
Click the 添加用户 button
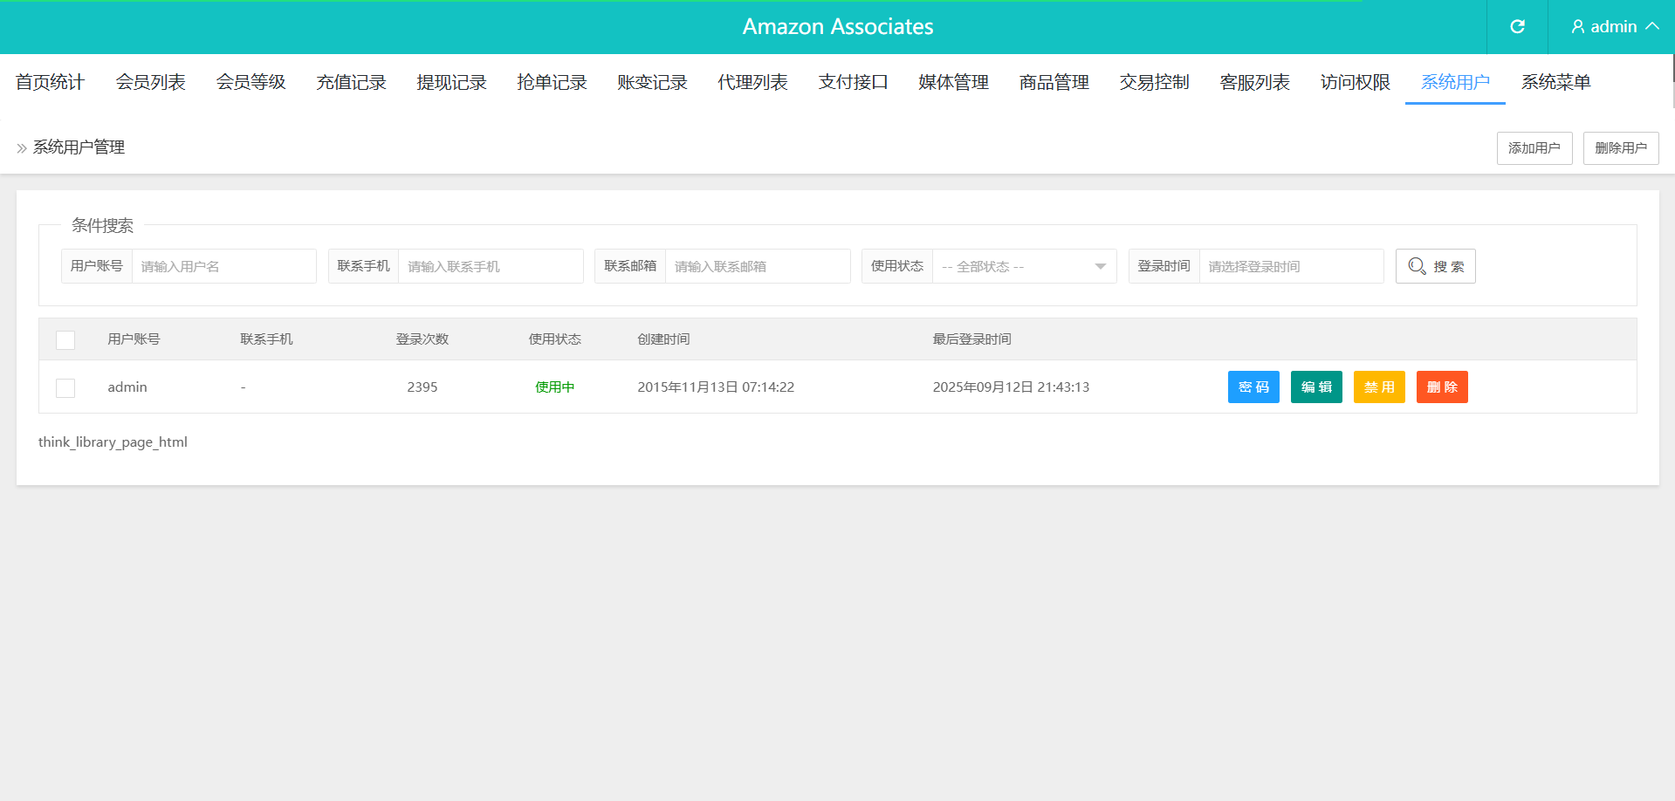pos(1534,148)
